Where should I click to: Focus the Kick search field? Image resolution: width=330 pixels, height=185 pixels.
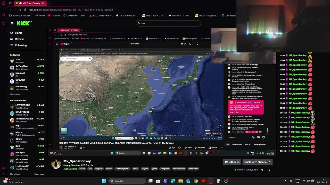click(x=168, y=23)
